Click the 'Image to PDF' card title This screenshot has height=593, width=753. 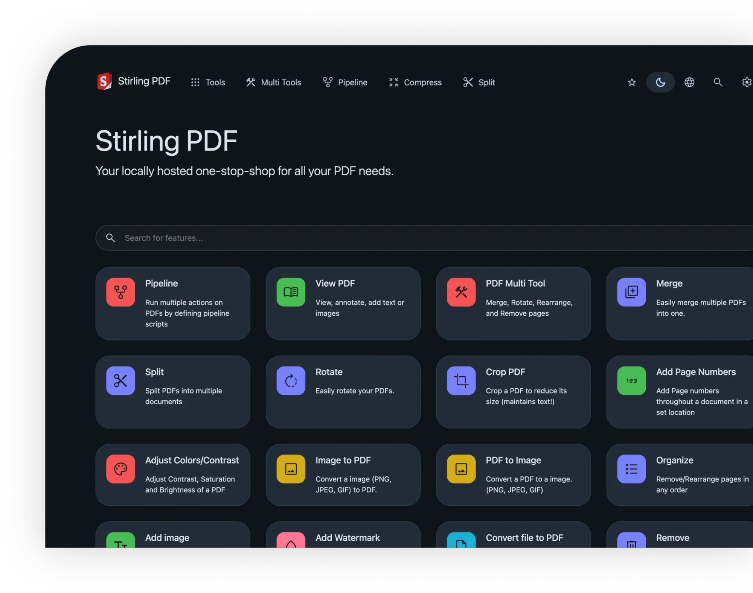(x=343, y=460)
